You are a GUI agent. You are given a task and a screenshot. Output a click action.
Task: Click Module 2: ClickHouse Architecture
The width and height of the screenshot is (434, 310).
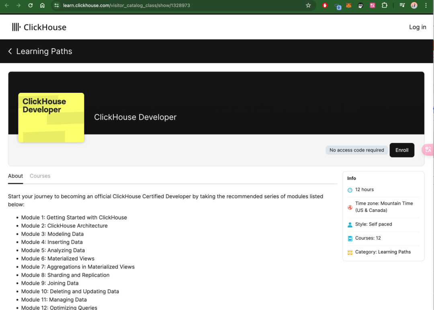point(64,226)
